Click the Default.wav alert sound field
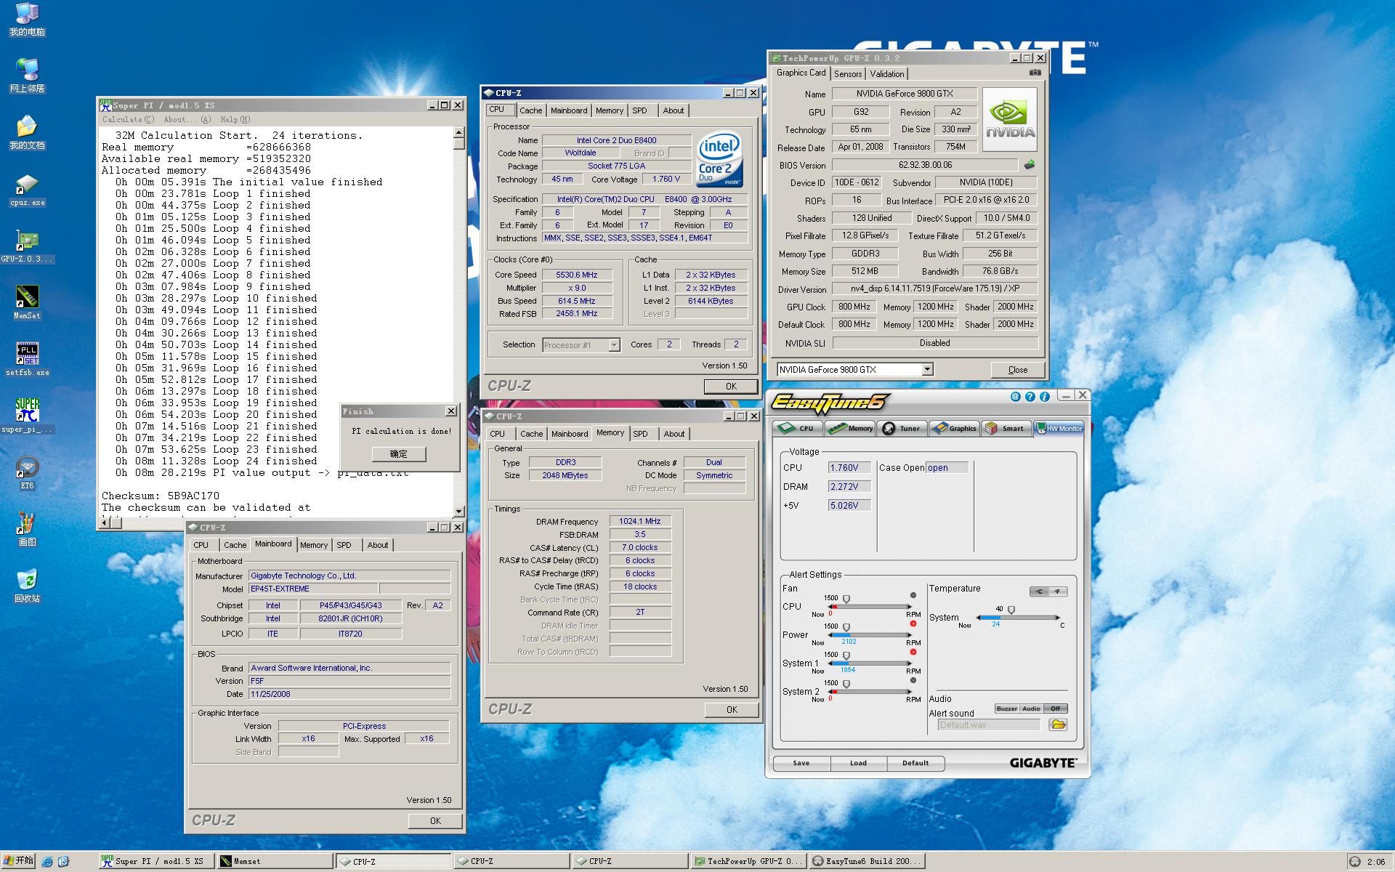 990,725
